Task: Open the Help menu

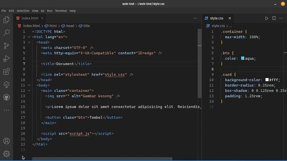Action: click(73, 11)
